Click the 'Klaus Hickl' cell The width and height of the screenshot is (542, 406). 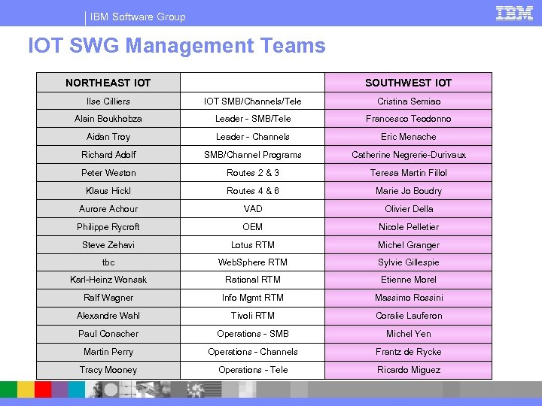(x=108, y=190)
